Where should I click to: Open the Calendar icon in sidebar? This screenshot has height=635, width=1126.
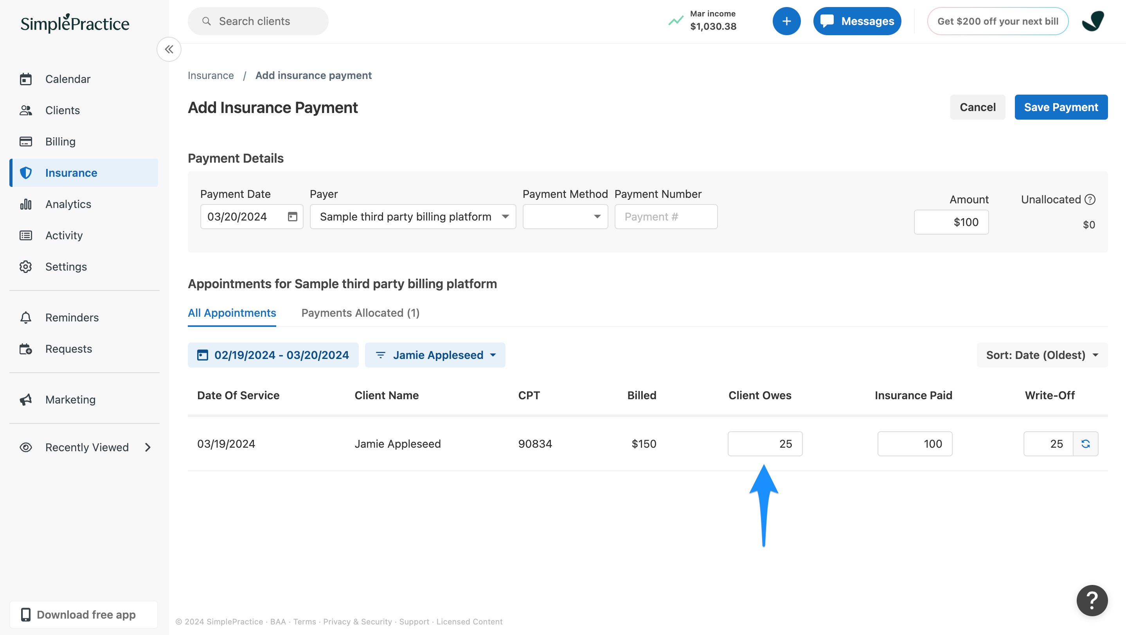[x=26, y=79]
